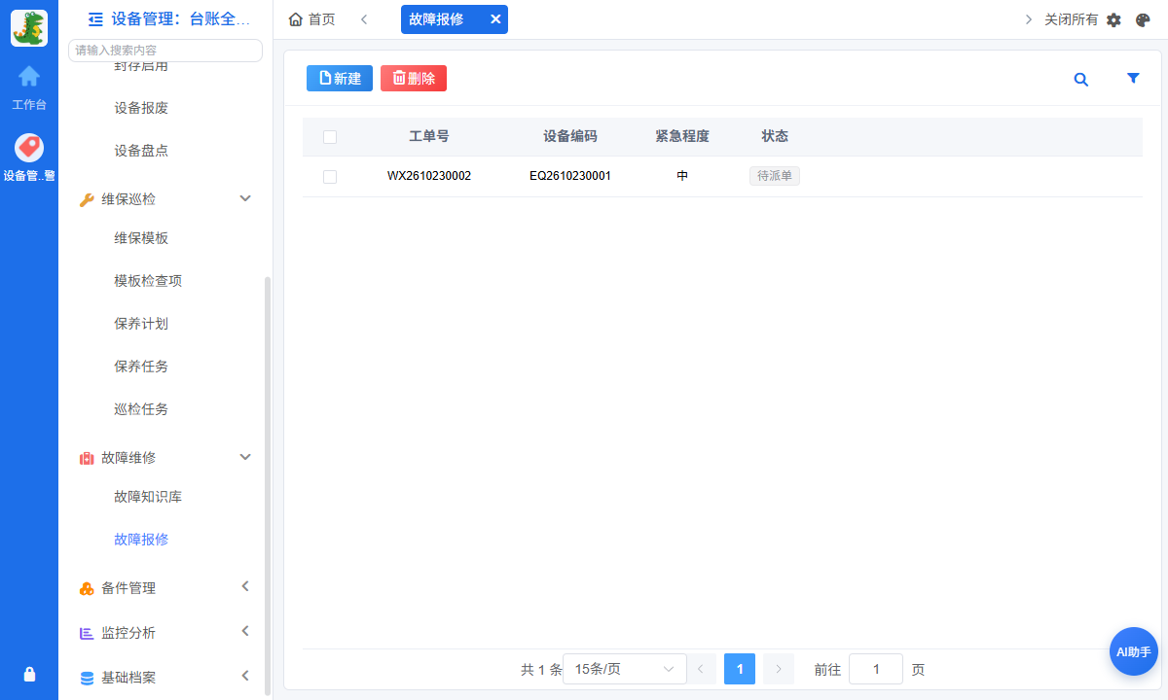Click the search magnifier icon
The image size is (1168, 700).
[x=1080, y=80]
